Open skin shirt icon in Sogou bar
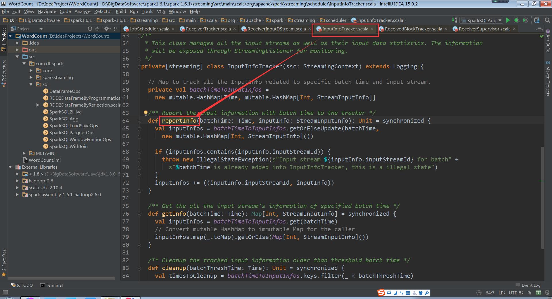The width and height of the screenshot is (552, 299). (x=421, y=293)
